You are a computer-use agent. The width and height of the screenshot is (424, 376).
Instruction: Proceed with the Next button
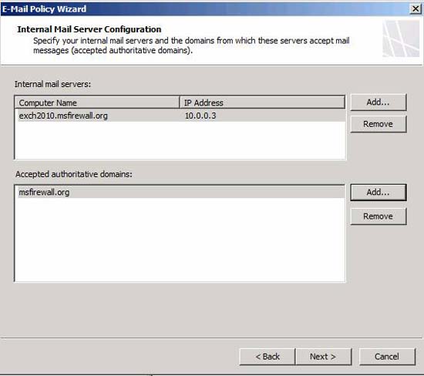coord(324,357)
